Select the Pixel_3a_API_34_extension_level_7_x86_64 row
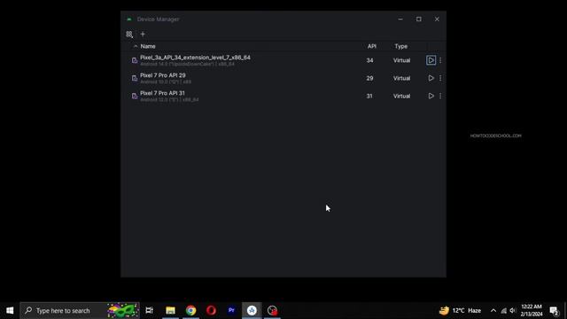 (x=283, y=60)
